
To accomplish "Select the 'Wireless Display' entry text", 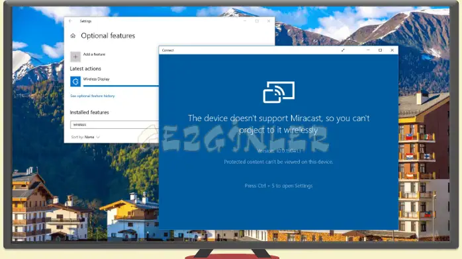I will [96, 79].
